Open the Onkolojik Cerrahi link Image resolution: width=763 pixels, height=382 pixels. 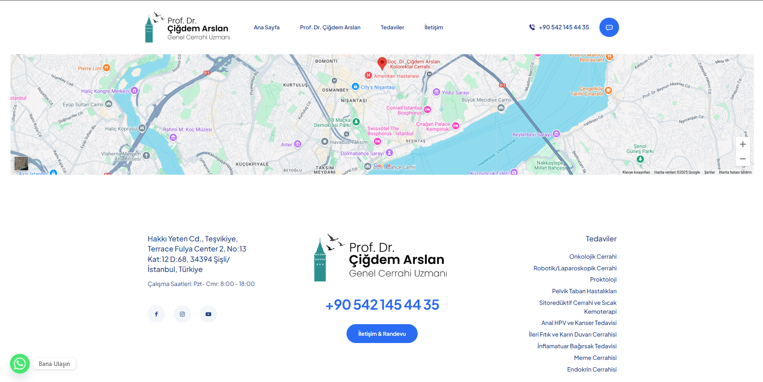[x=593, y=257]
